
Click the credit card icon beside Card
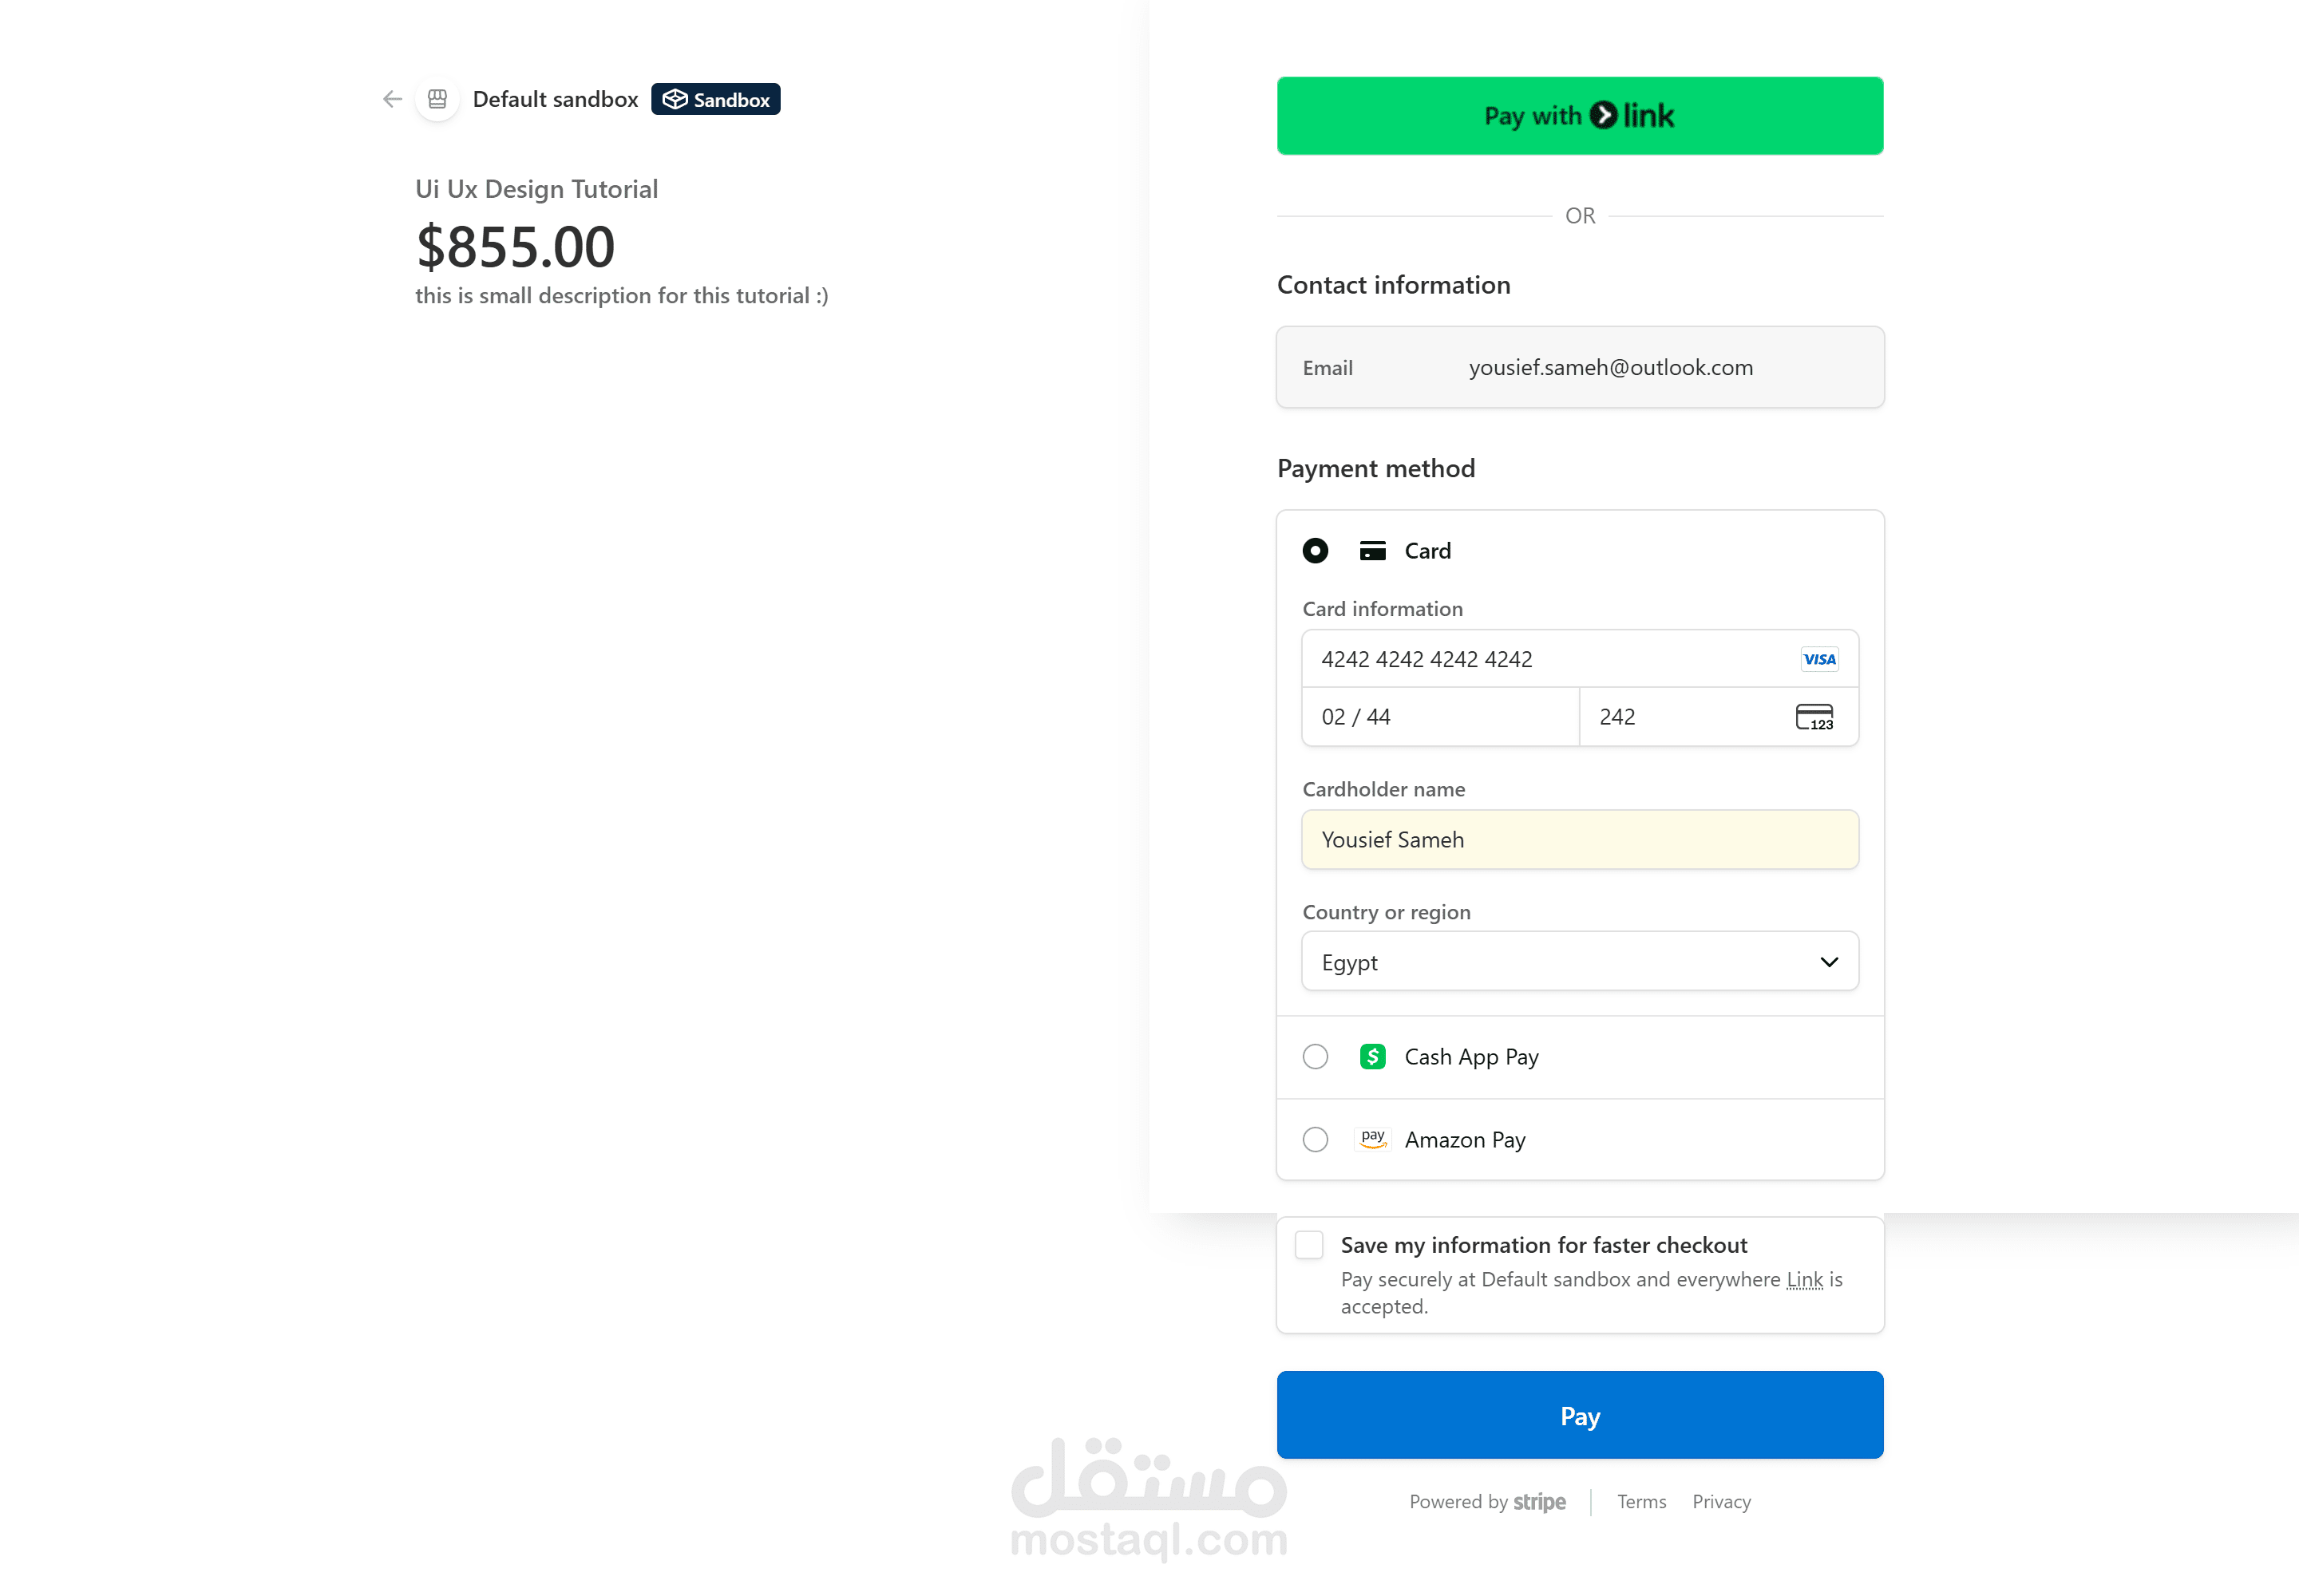point(1371,551)
